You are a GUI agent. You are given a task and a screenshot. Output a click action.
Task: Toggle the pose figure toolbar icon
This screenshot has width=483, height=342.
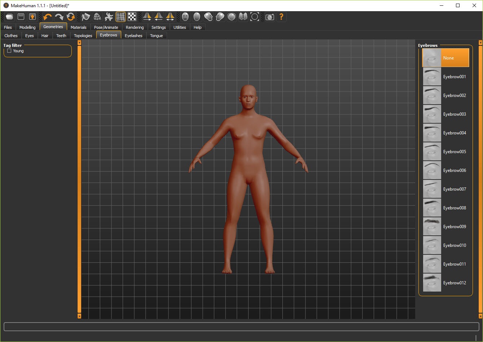(109, 17)
